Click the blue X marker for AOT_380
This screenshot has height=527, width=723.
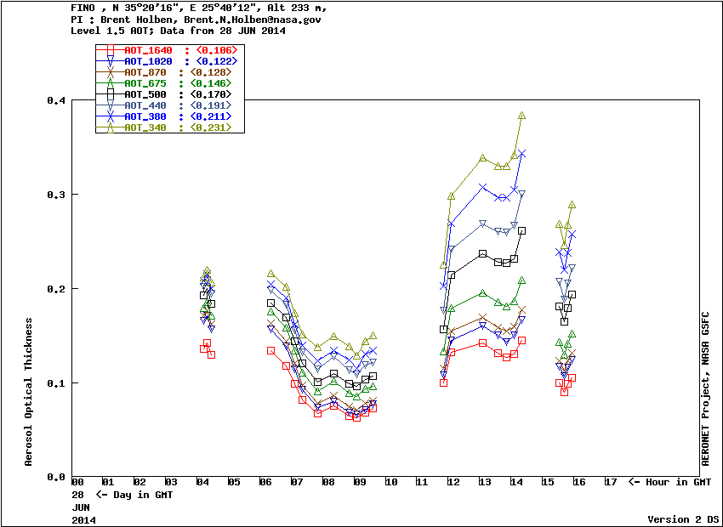click(x=109, y=116)
